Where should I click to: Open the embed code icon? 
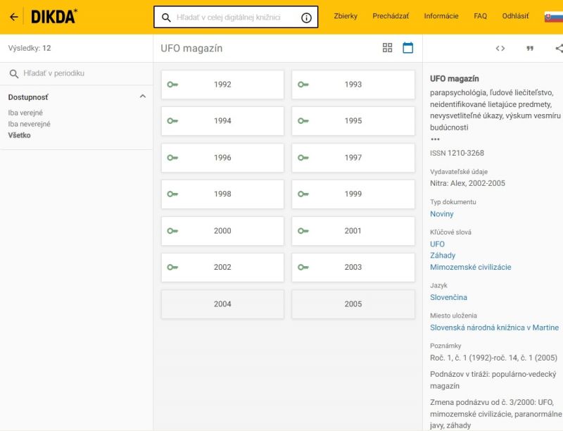tap(500, 49)
